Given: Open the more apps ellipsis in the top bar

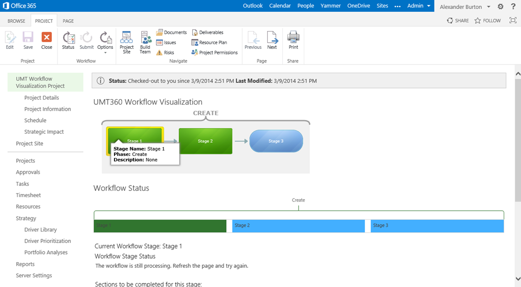Looking at the screenshot, I should coord(397,6).
